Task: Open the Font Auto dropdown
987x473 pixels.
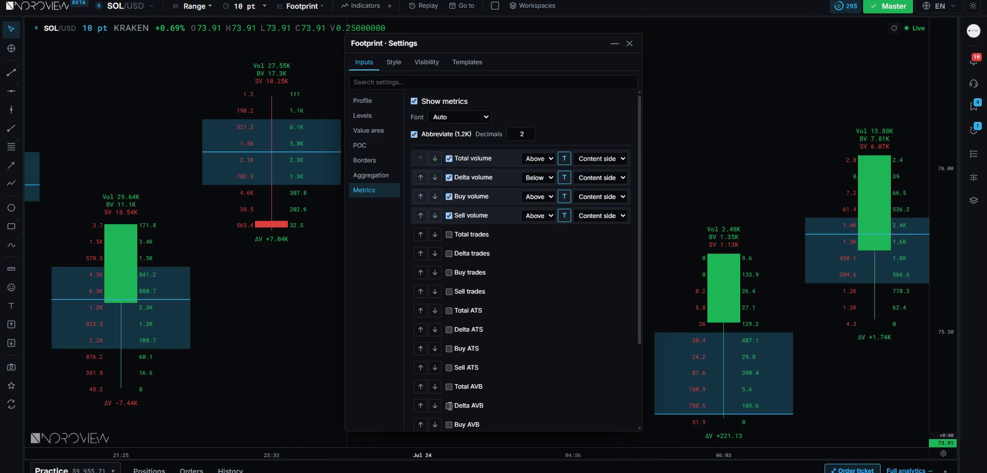Action: tap(459, 117)
